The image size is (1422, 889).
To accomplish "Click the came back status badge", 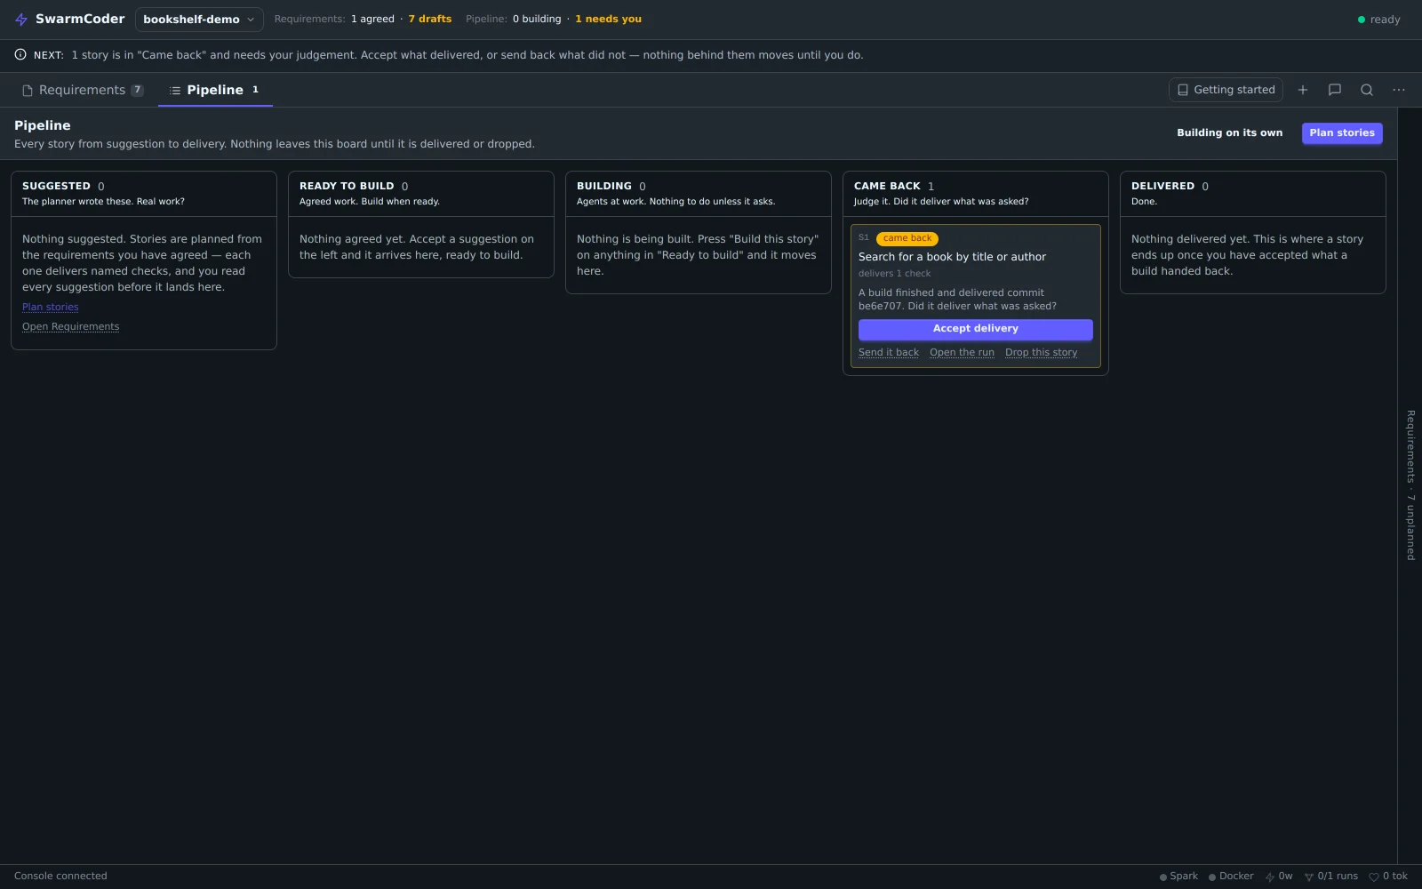I will click(x=907, y=238).
